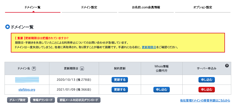Screen dimensions: 235x105
Task: Click 更新期限日 link in yellow notice
Action: click(149, 47)
